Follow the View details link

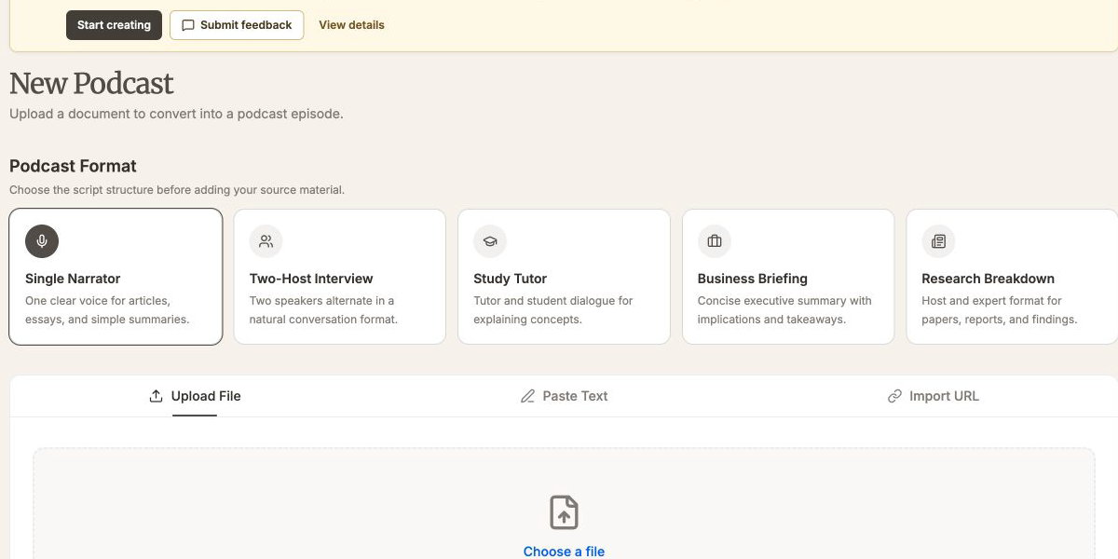tap(351, 25)
